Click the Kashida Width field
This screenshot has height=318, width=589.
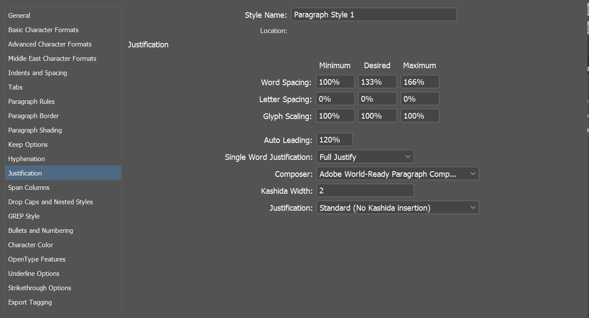pyautogui.click(x=365, y=191)
